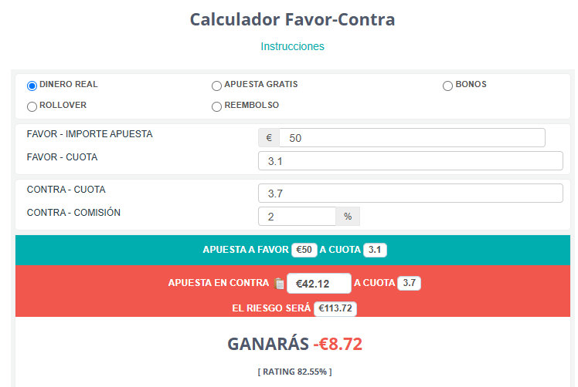
Task: Select the ROLLOVER radio button
Action: point(32,106)
